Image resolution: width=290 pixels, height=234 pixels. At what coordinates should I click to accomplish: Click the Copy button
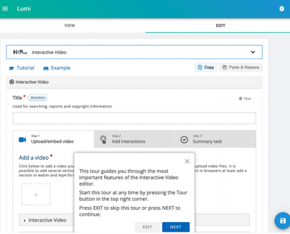coord(206,67)
